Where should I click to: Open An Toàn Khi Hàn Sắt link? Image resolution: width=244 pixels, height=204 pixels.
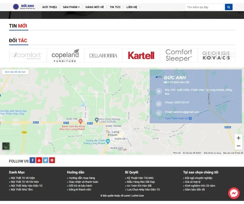click(139, 186)
